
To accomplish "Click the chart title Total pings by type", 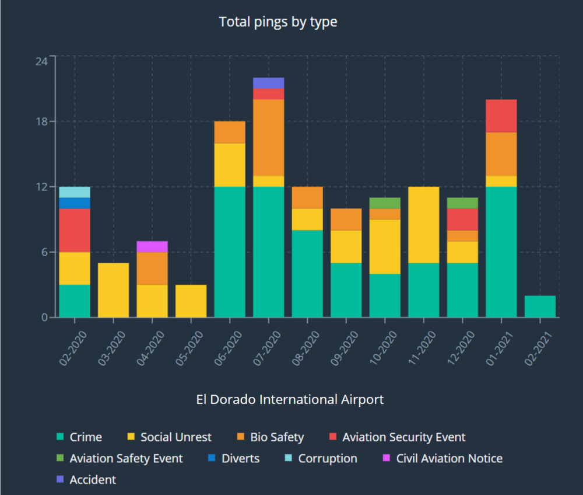I will [278, 22].
